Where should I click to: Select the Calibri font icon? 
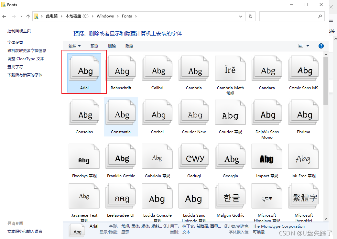(x=157, y=68)
